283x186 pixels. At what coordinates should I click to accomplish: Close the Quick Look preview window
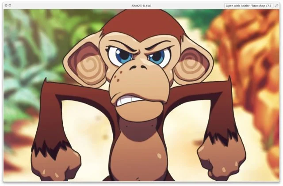(x=6, y=5)
